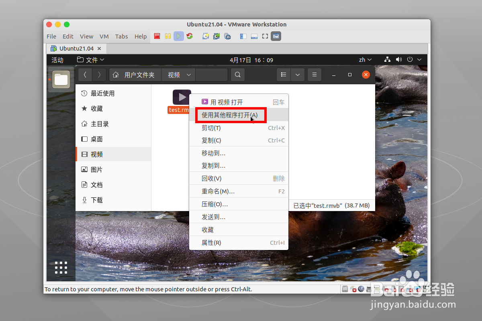Select 使用其他程序打开 from the context menu

pyautogui.click(x=231, y=115)
